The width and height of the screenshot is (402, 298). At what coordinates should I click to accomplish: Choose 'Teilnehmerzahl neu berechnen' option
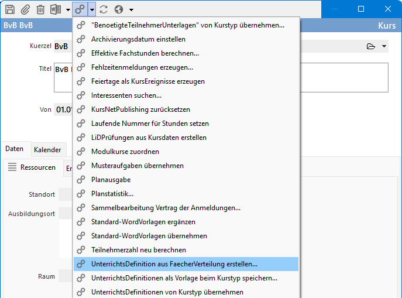[139, 250]
